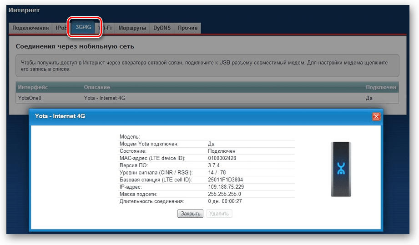Image resolution: width=419 pixels, height=245 pixels.
Task: Switch to the Прочие tab
Action: pos(187,28)
